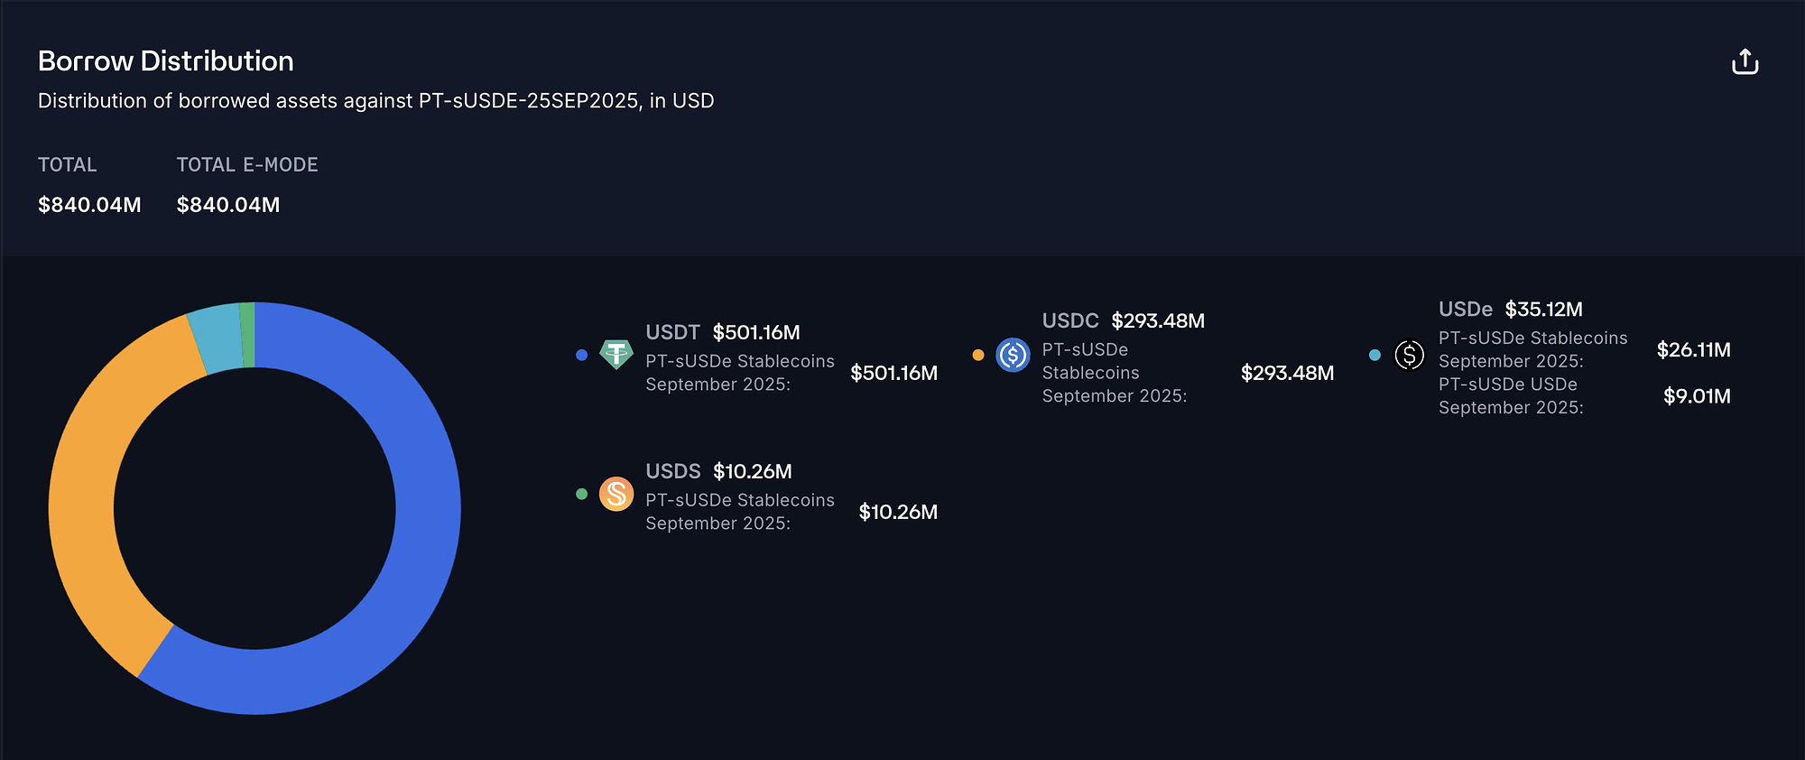Click the USDS orange token icon
The image size is (1805, 760).
click(x=616, y=494)
